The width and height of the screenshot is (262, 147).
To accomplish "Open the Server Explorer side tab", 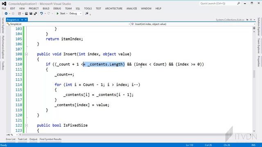I will click(3, 25).
